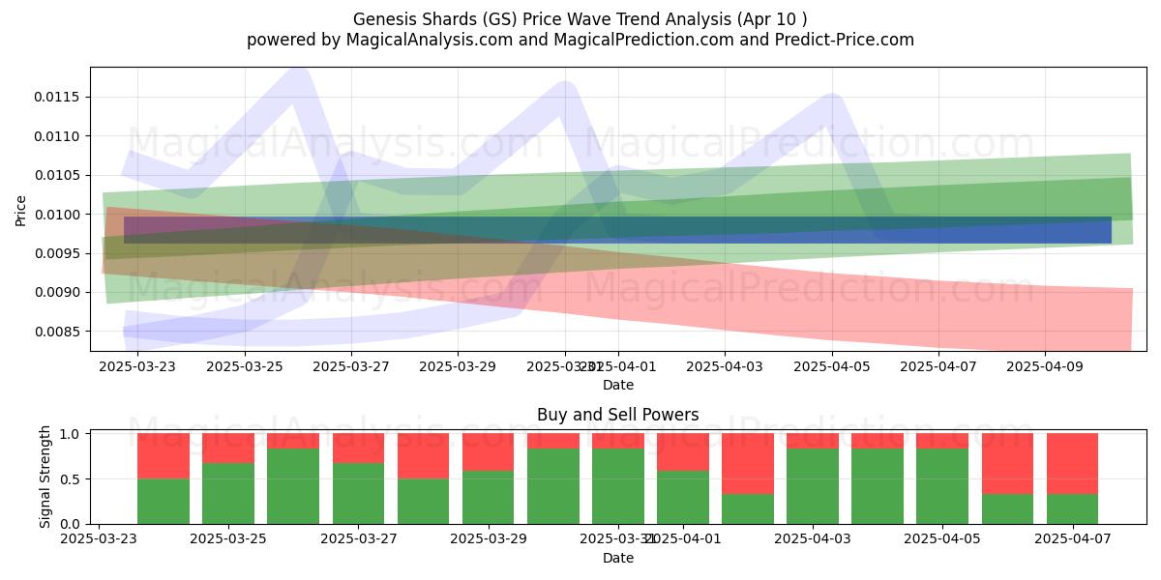The height and width of the screenshot is (580, 1161).
Task: Click the 2025-04-07 date on price chart axis
Action: point(939,367)
